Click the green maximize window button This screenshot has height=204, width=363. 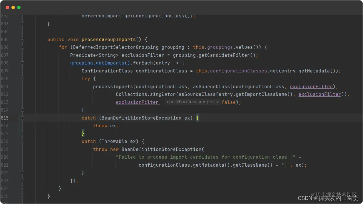pyautogui.click(x=19, y=7)
